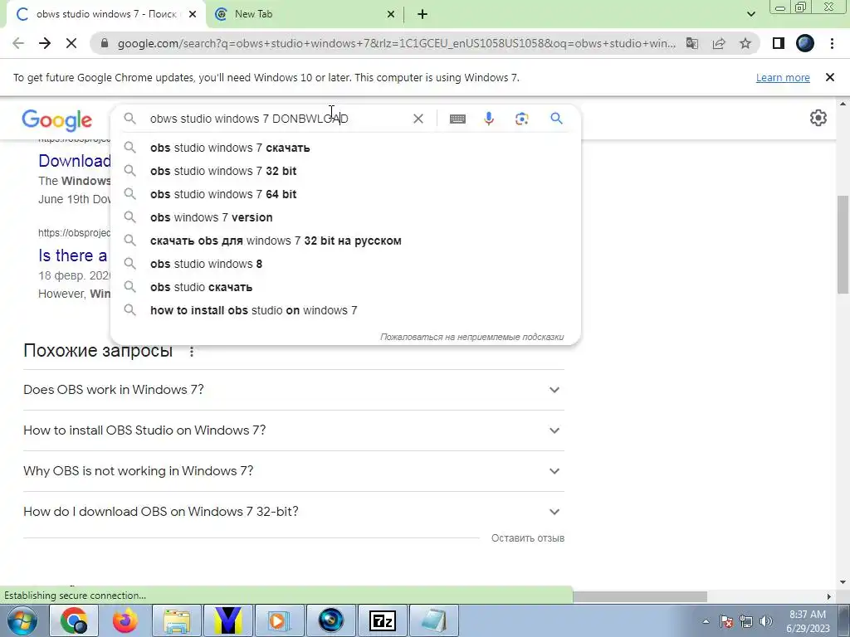Click the network tray icon
Viewport: 850px width, 637px height.
coord(746,621)
